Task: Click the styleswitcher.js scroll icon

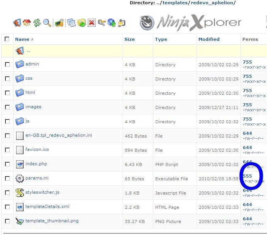Action: tap(20, 193)
